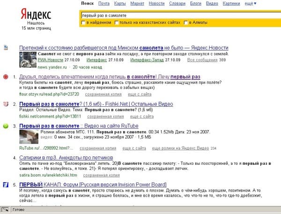Click 'еще с сайта' for fishki.net
The width and height of the screenshot is (281, 214).
pos(142,117)
